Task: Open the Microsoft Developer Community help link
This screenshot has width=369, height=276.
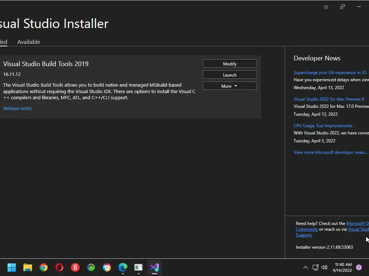Action: point(357,224)
